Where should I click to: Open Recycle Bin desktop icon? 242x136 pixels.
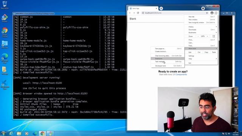click(5, 5)
